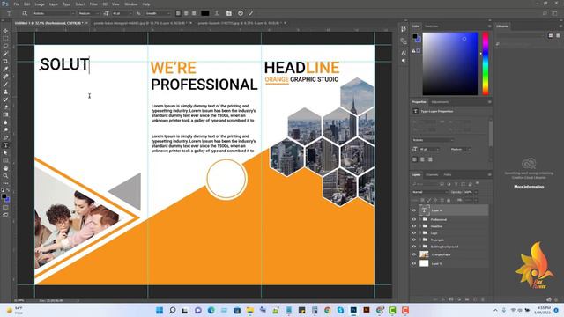Toggle Quick Mask mode
The image size is (564, 317).
5,208
